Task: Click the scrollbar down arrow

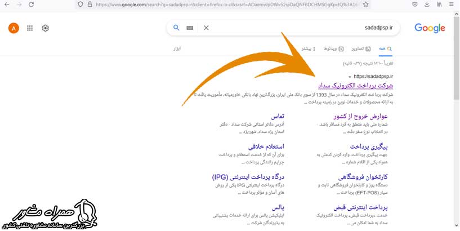Action: point(457,225)
